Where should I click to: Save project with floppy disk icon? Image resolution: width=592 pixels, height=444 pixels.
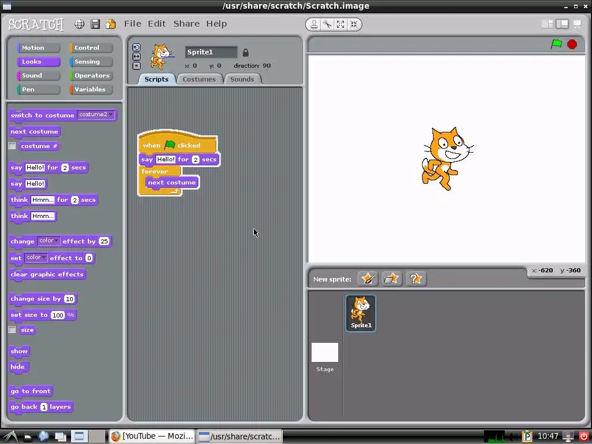tap(95, 24)
